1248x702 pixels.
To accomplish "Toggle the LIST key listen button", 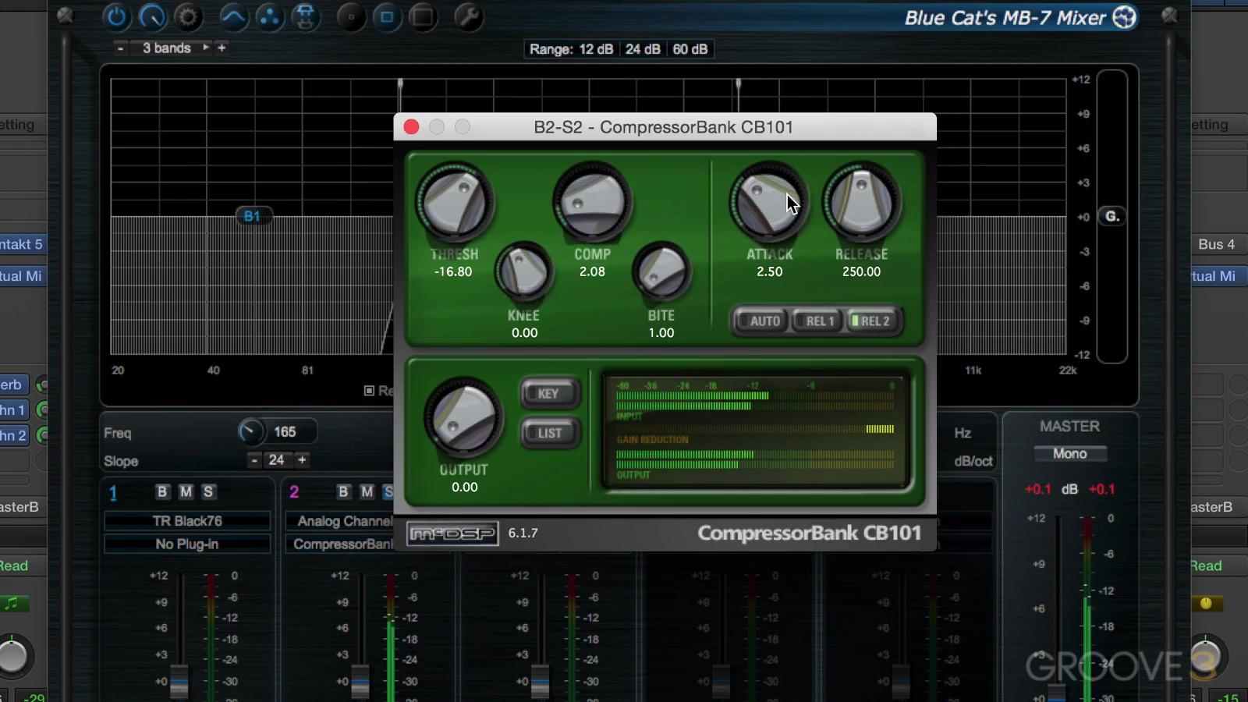I will [x=549, y=433].
